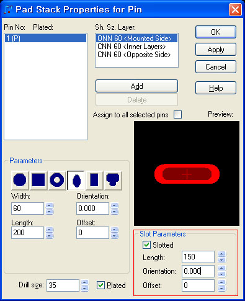The image size is (245, 301).
Task: Click the Add layer button
Action: click(136, 86)
